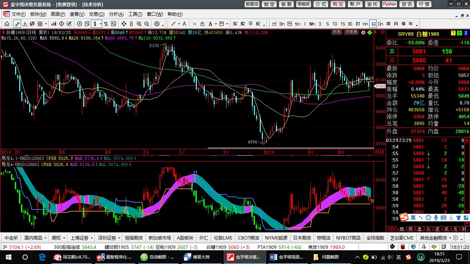The image size is (470, 264).
Task: Open the font color A dropdown arrow
Action: click(216, 24)
